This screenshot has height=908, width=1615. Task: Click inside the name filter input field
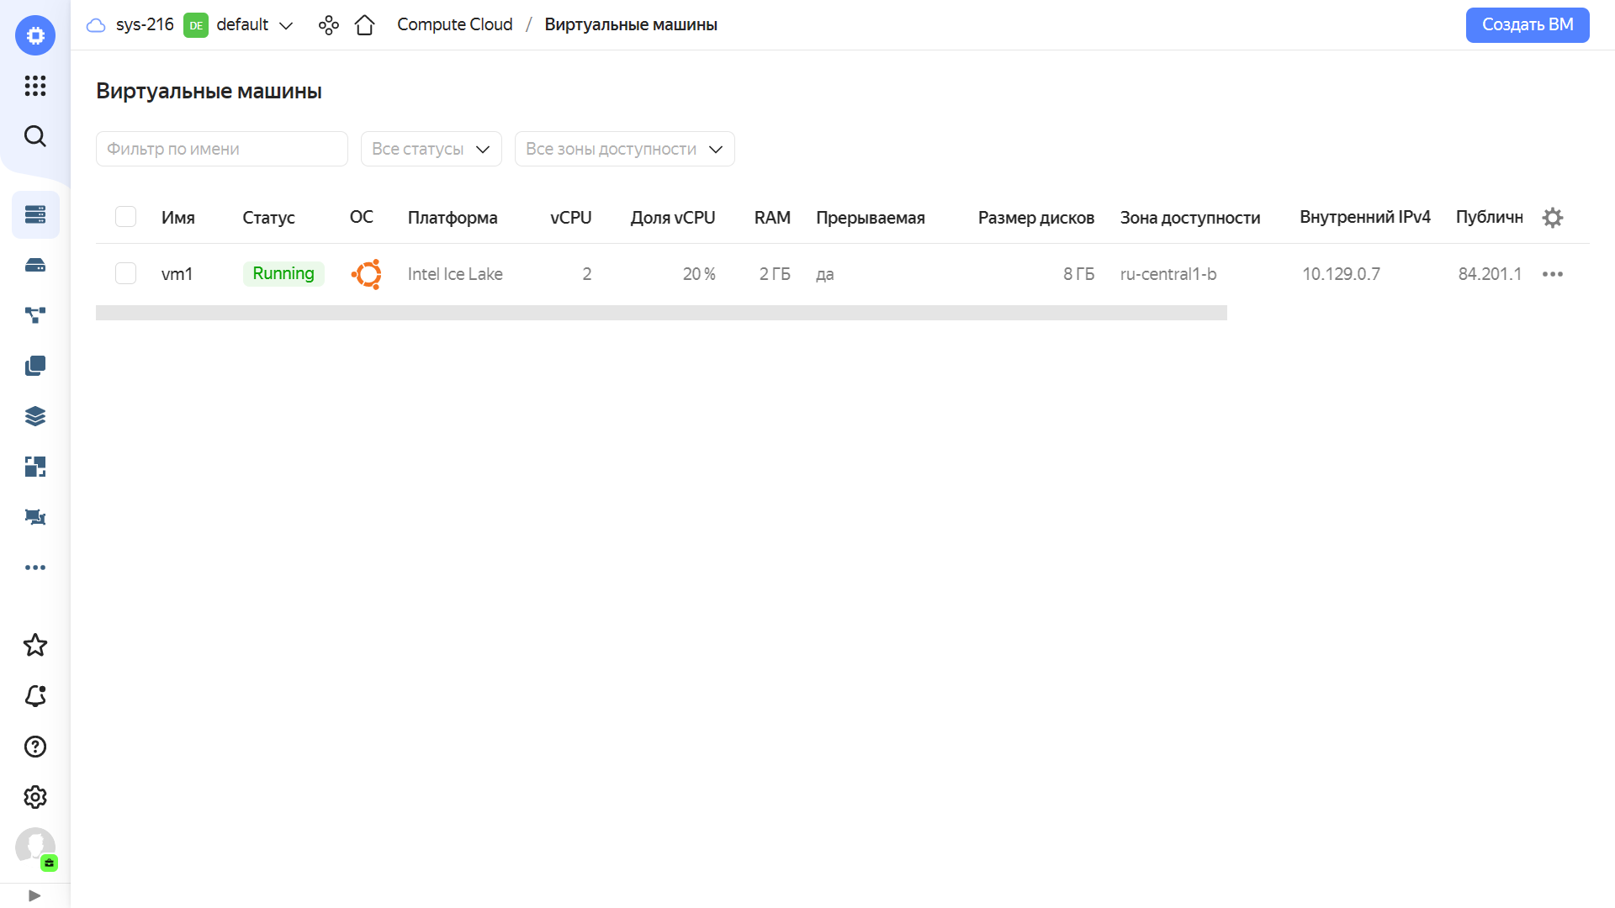pos(221,149)
